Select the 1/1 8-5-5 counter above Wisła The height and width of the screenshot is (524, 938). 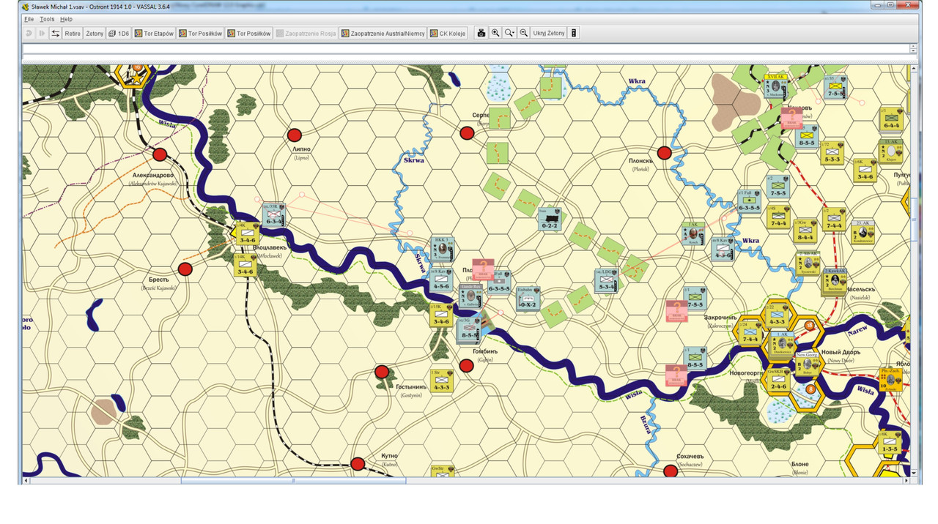click(x=695, y=358)
